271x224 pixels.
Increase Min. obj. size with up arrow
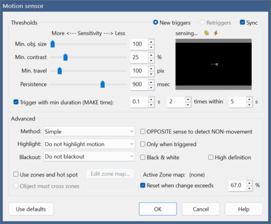151,42
